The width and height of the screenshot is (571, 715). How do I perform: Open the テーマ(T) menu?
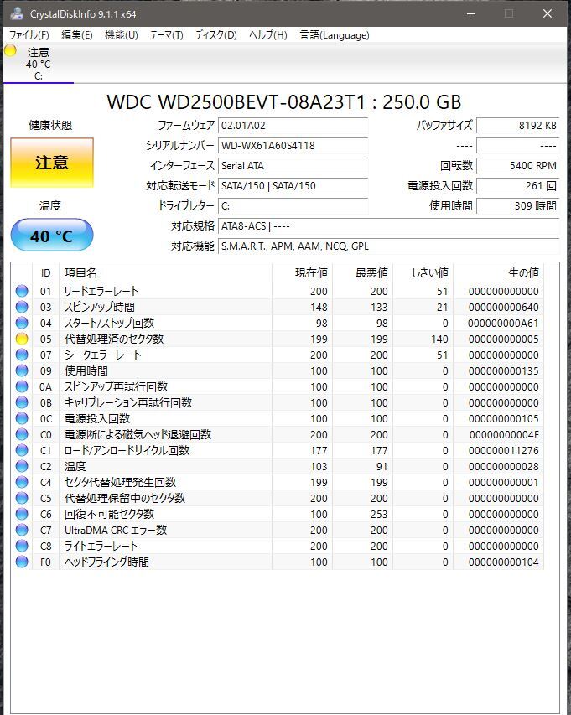(x=167, y=35)
